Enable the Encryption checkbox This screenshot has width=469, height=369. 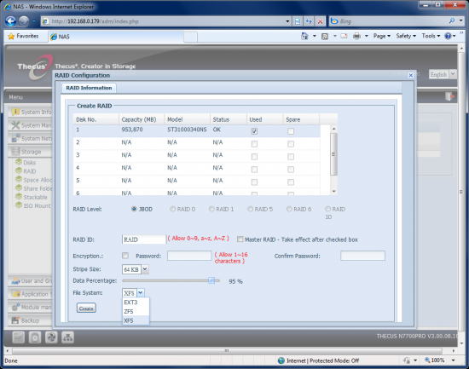pos(125,256)
